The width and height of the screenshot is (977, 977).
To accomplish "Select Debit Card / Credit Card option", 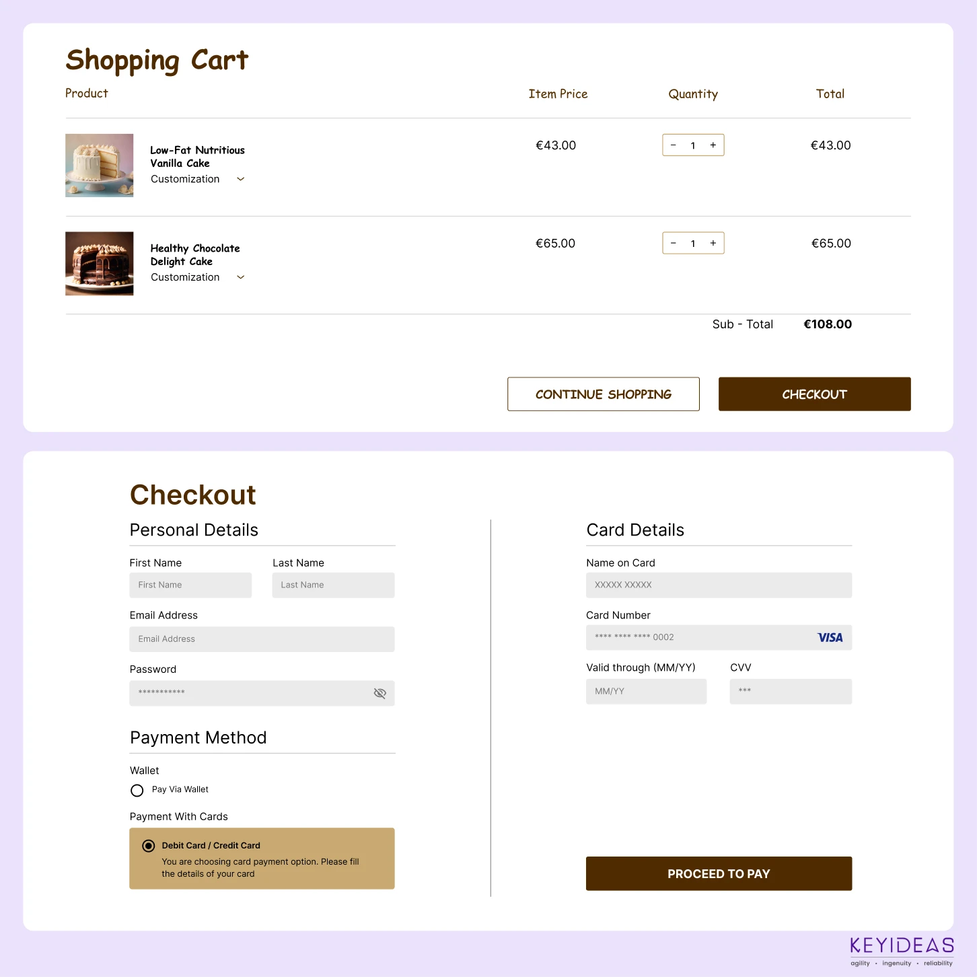I will click(x=149, y=846).
